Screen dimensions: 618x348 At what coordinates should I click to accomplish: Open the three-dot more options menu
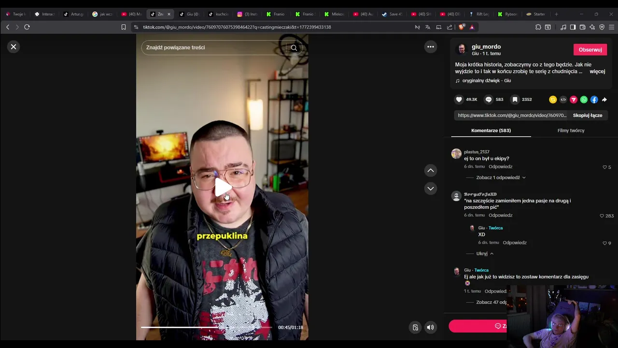tap(431, 47)
